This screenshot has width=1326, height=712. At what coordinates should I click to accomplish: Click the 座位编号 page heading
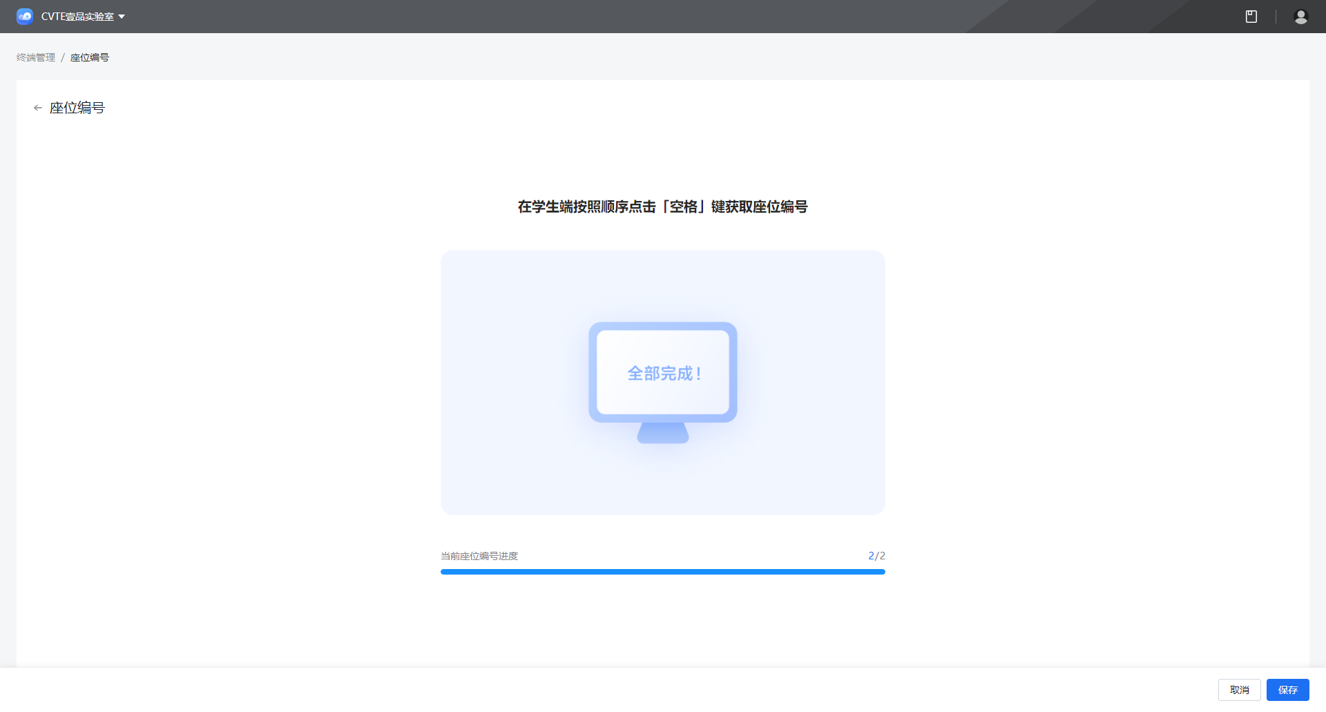coord(76,108)
